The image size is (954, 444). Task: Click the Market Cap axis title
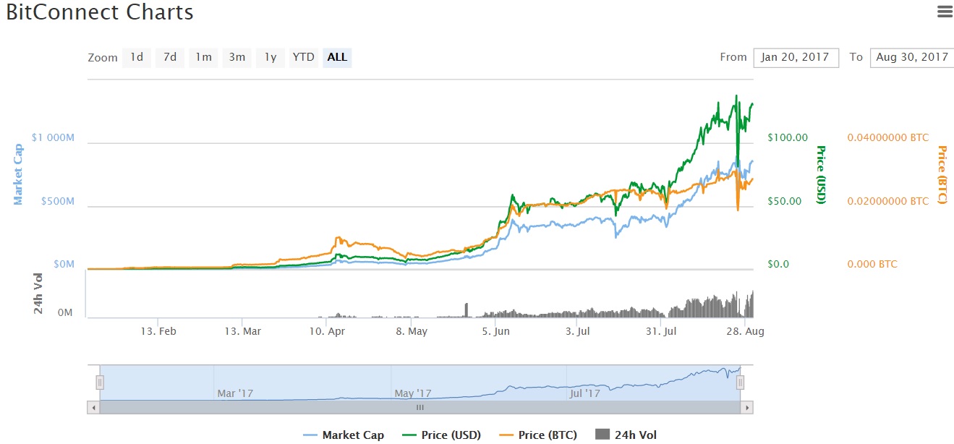19,174
